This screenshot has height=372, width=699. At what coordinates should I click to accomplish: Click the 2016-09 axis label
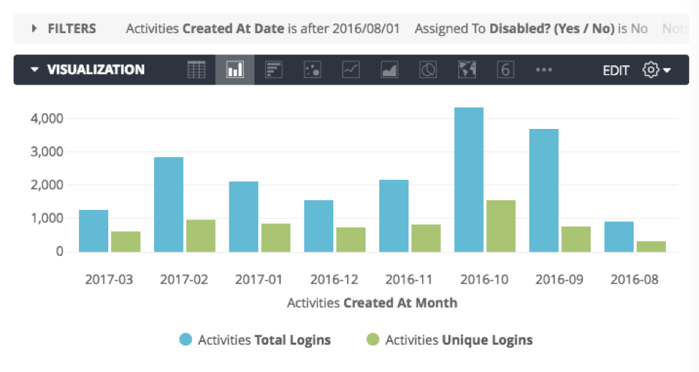click(x=559, y=280)
